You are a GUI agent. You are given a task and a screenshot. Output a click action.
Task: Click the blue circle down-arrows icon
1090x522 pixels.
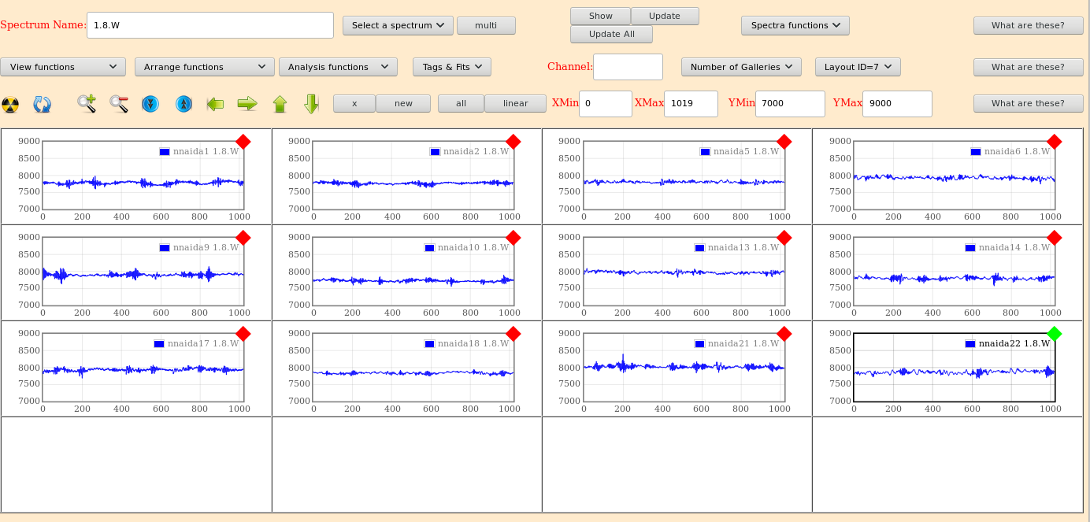(x=151, y=104)
